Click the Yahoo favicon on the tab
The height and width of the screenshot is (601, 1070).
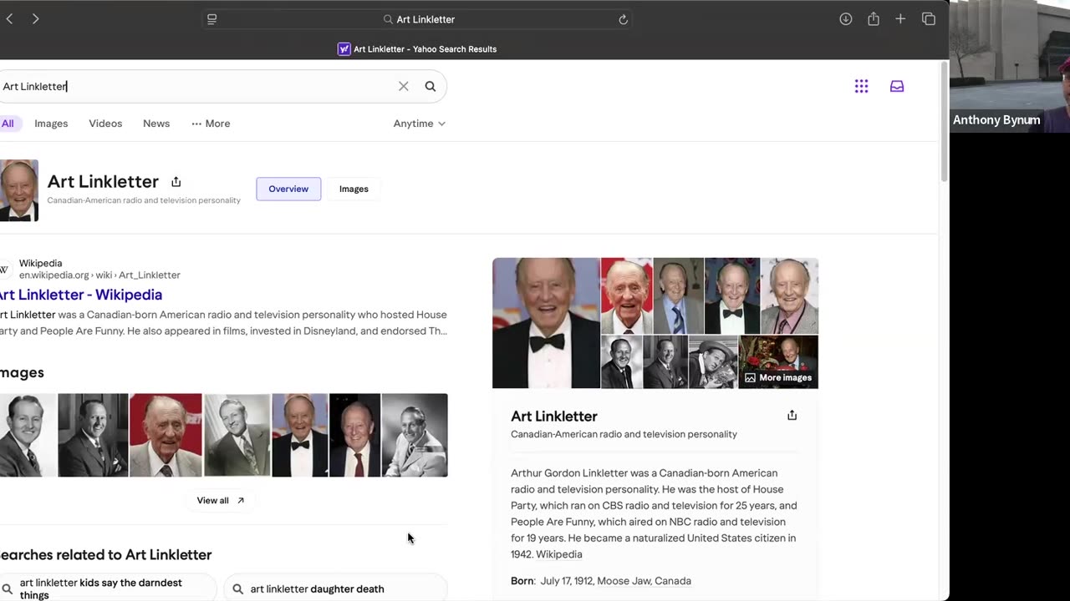pyautogui.click(x=344, y=49)
